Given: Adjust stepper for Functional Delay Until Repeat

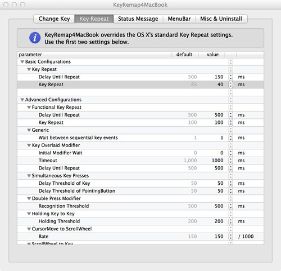Looking at the screenshot, I should [230, 115].
